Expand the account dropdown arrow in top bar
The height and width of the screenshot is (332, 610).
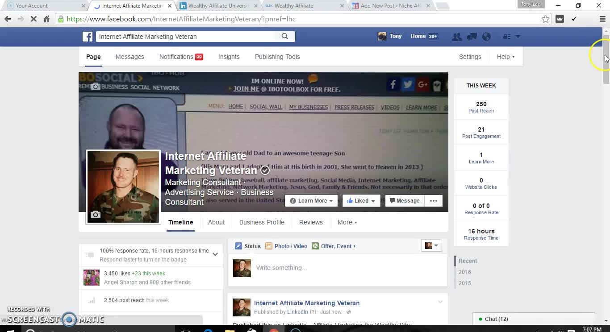click(518, 37)
